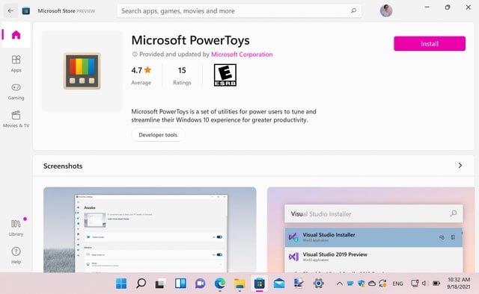Click the Microsoft Store logo icon

pos(26,11)
